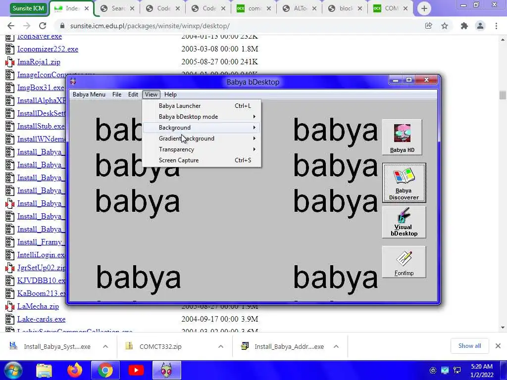Click the zip icon beside ImaRoja1.zip
Screen dimensions: 507x380
(x=10, y=62)
